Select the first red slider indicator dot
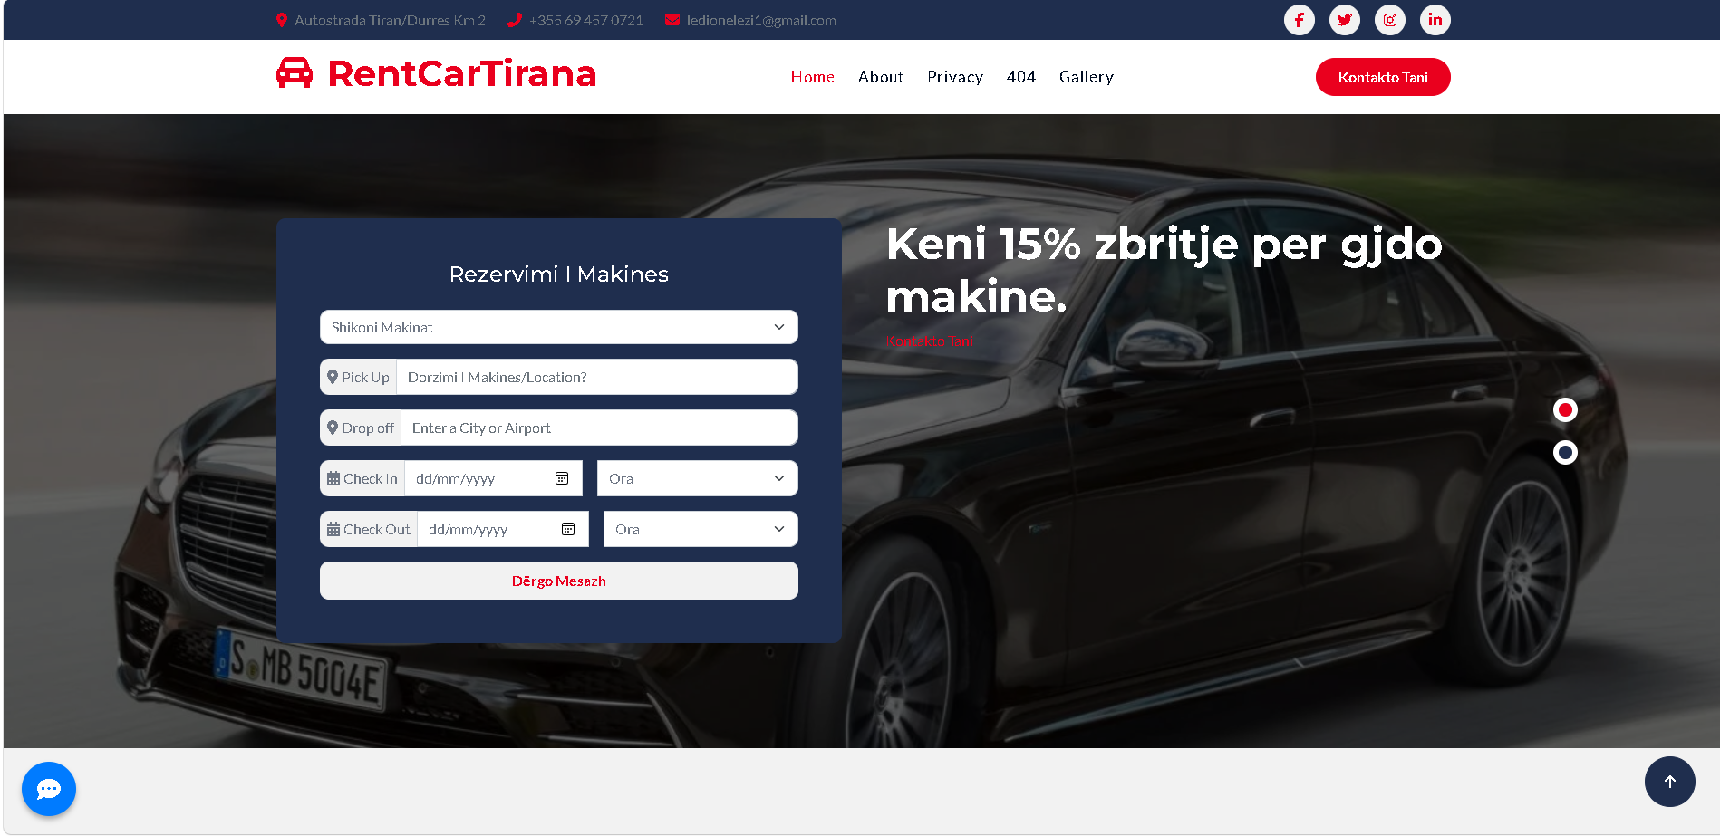Image resolution: width=1720 pixels, height=836 pixels. 1565,410
